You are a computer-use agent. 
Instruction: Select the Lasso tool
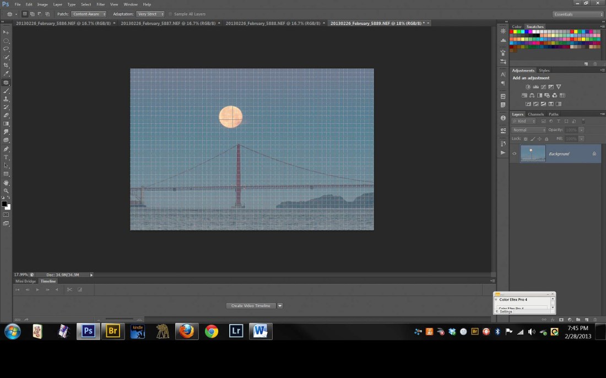tap(7, 49)
